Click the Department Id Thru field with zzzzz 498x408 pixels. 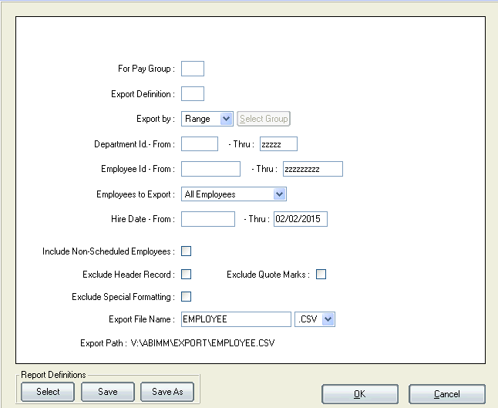(x=278, y=144)
